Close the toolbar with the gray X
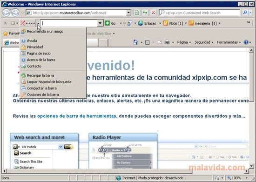Screen dimensions: 256x182 [x=6, y=23]
